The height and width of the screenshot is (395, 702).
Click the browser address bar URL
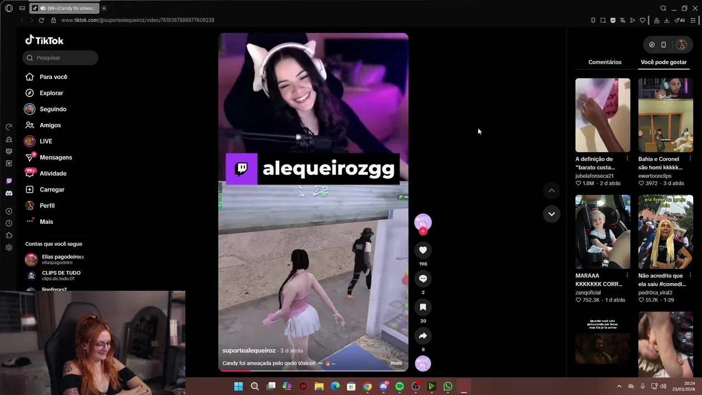point(138,20)
